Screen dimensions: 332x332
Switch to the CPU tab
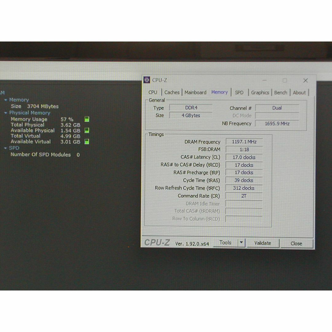click(x=153, y=92)
